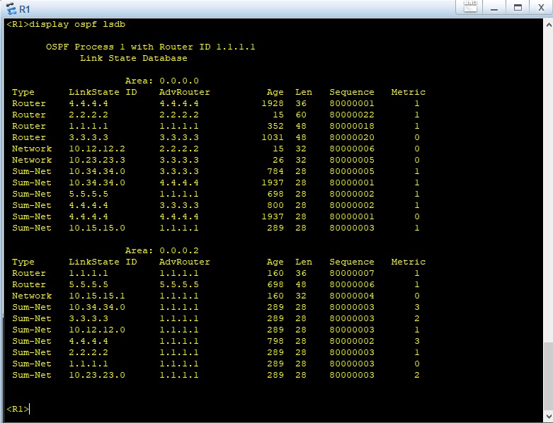
Task: Click the age value 1928
Action: pyautogui.click(x=273, y=103)
